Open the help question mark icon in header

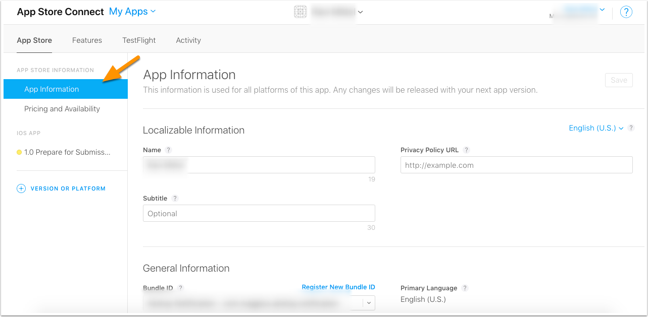pos(626,12)
